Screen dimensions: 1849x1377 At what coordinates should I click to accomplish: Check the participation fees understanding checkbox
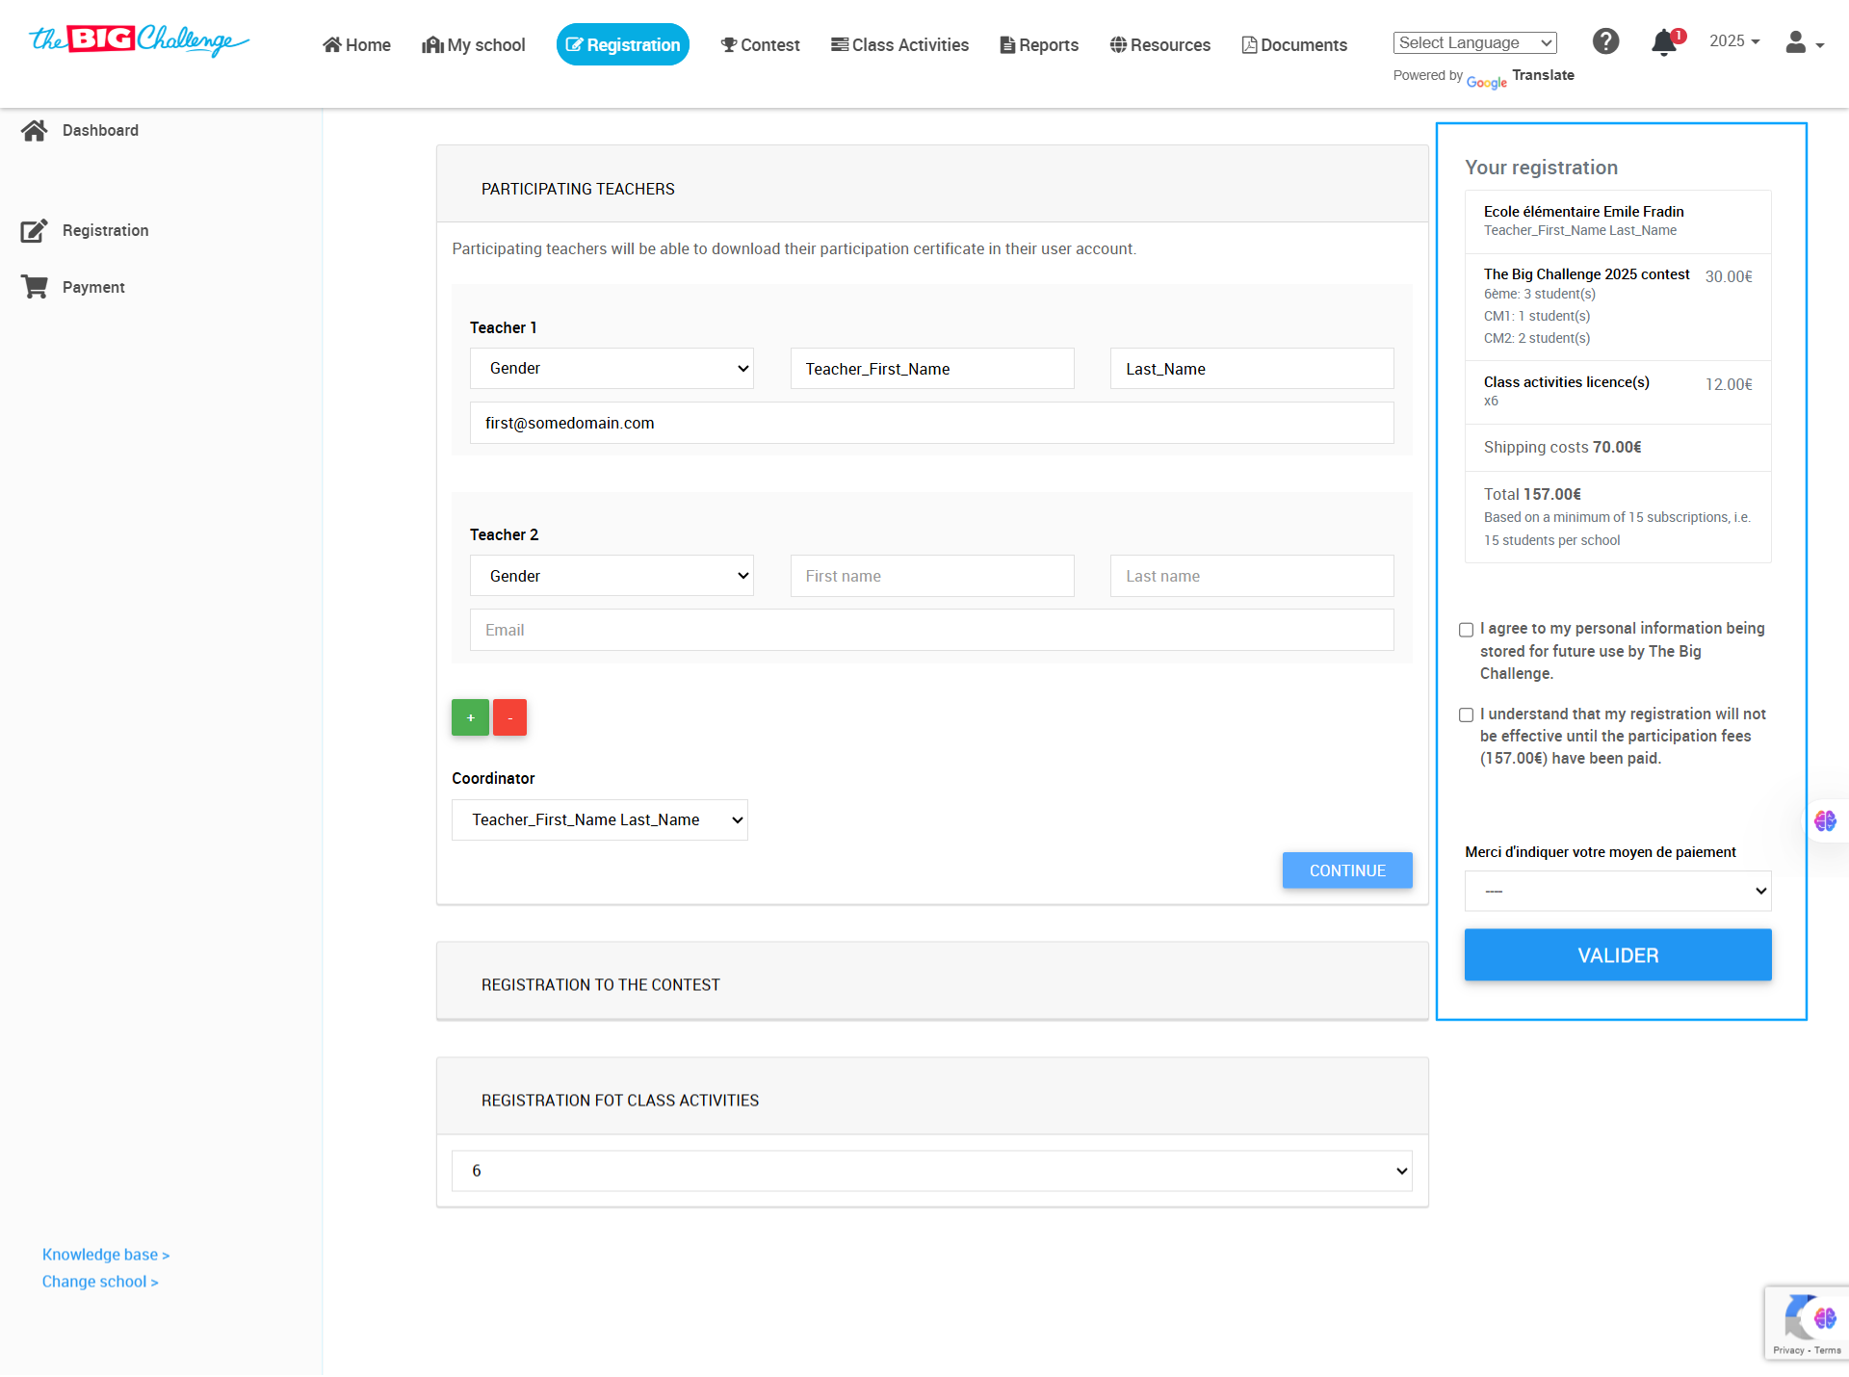click(x=1466, y=714)
